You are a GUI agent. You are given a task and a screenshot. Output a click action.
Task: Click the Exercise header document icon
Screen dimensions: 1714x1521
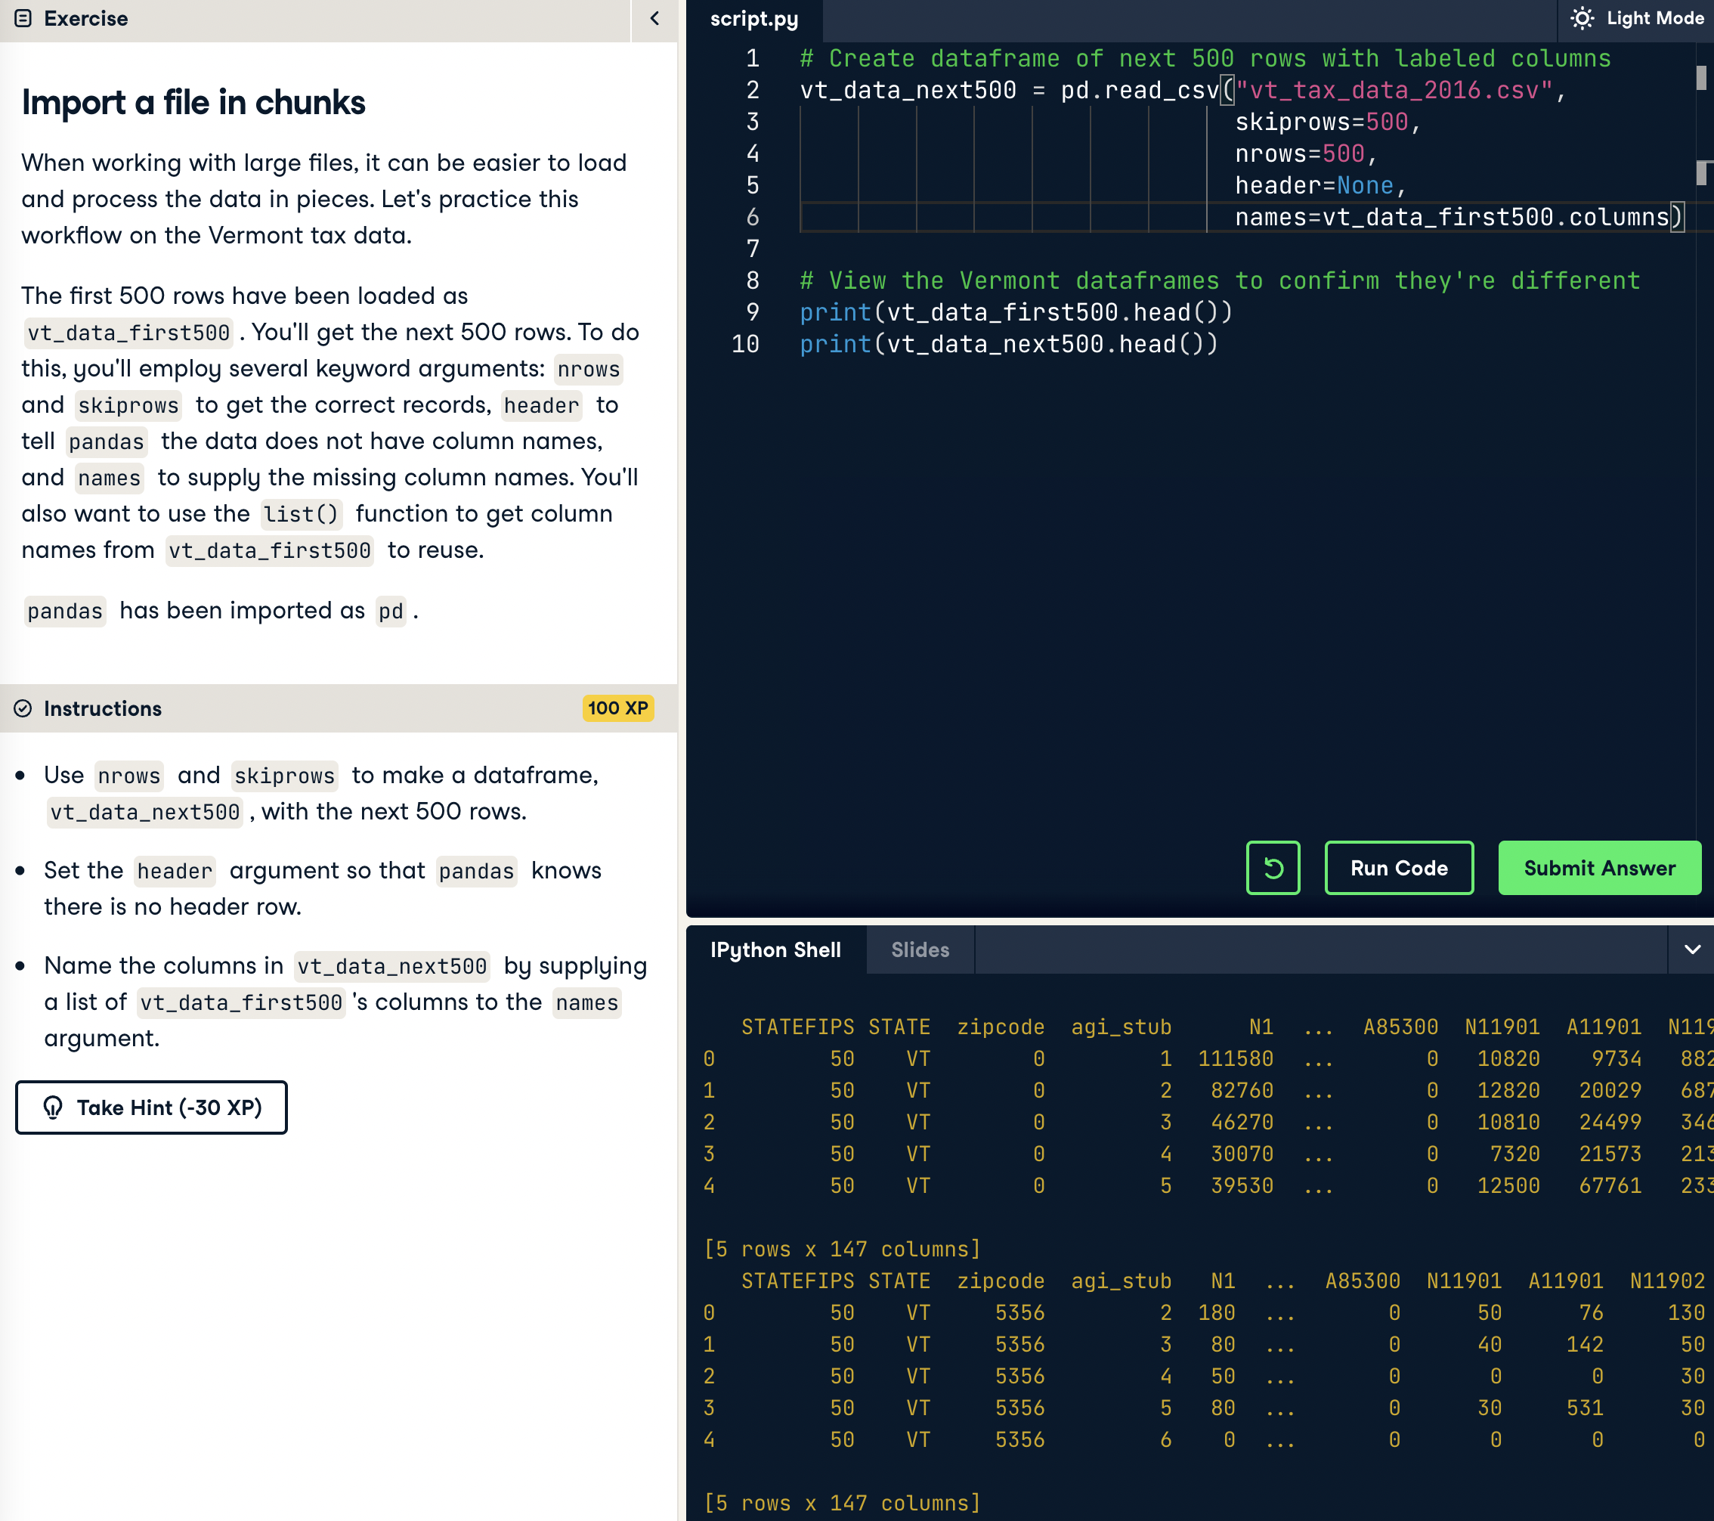[x=23, y=18]
